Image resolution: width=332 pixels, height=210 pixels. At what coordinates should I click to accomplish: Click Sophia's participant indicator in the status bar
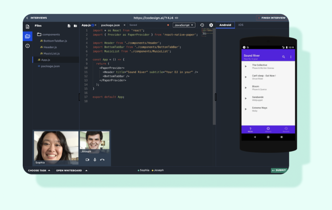[143, 170]
